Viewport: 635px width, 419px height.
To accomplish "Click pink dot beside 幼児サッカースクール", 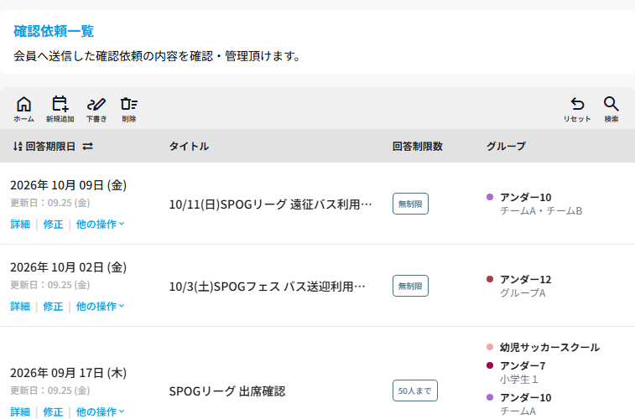I will (x=490, y=347).
